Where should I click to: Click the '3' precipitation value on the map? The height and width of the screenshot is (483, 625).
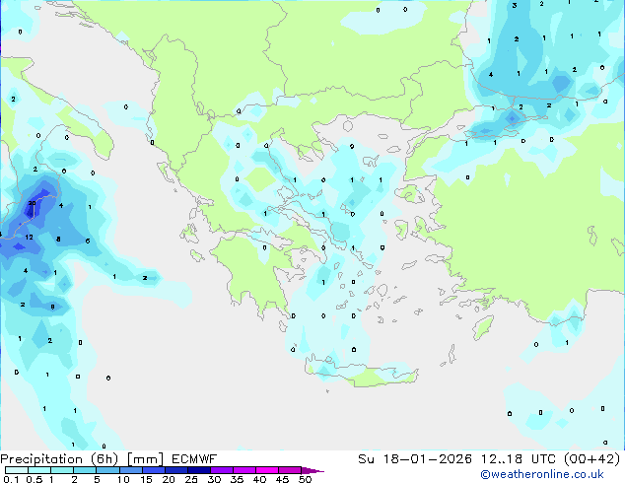tap(515, 6)
